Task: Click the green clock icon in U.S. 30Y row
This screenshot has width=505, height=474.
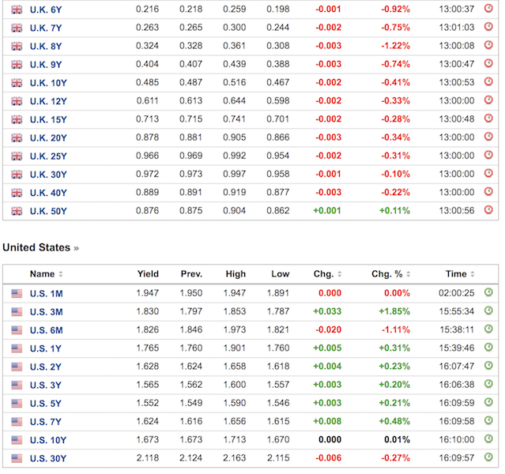Action: [x=488, y=457]
